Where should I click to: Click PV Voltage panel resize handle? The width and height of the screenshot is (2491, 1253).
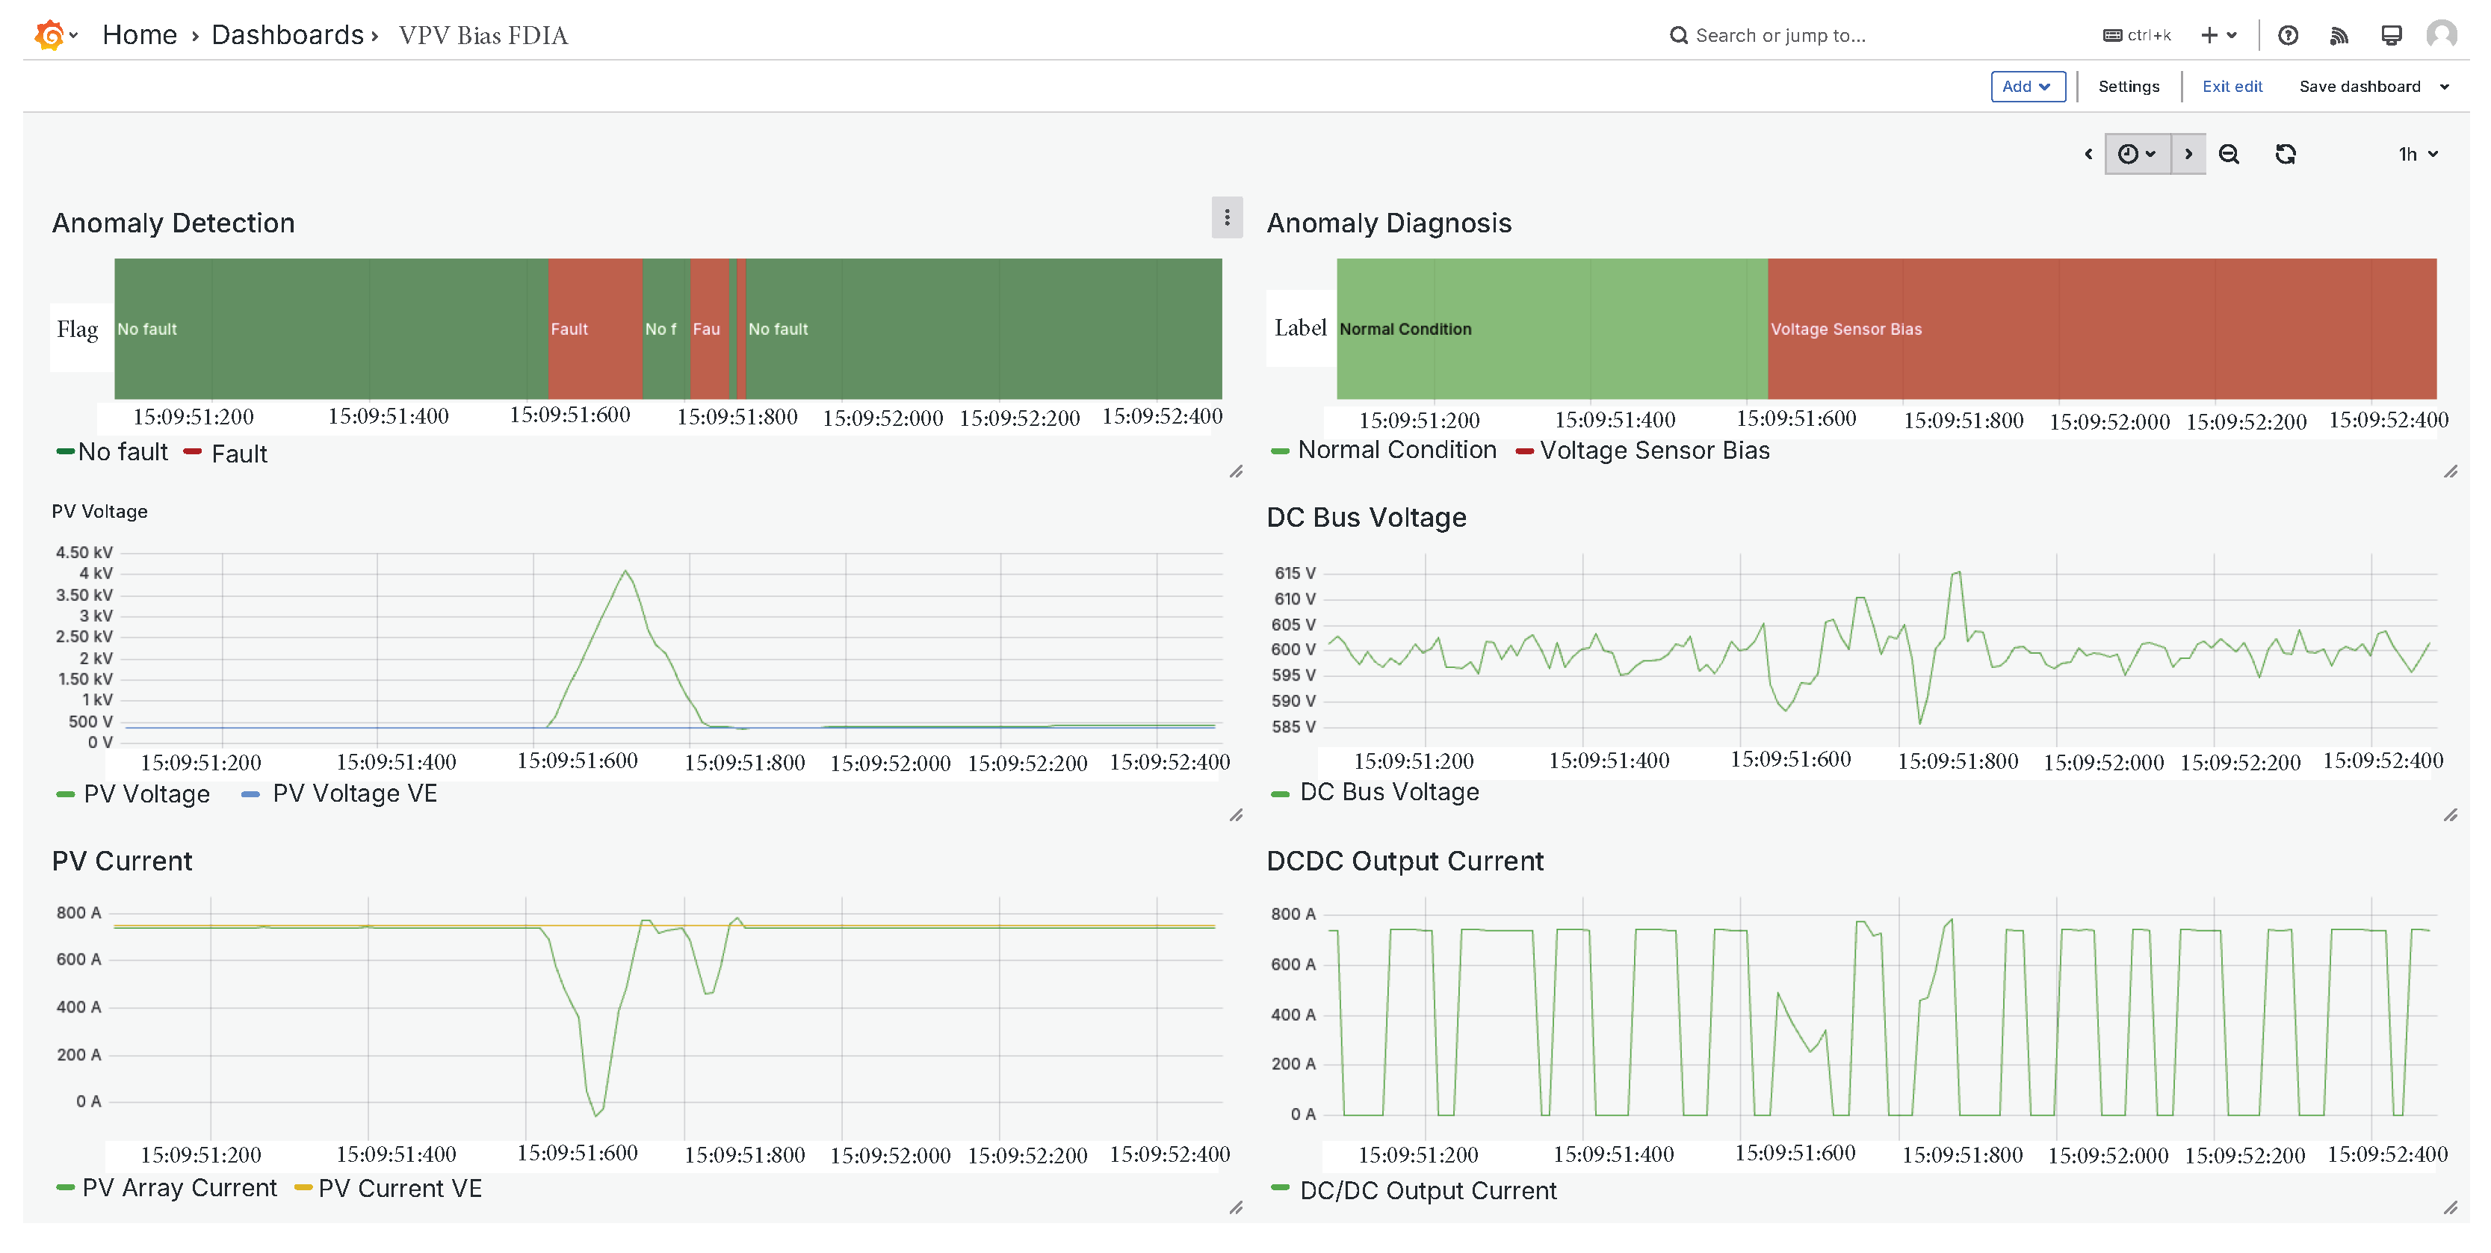[x=1236, y=815]
